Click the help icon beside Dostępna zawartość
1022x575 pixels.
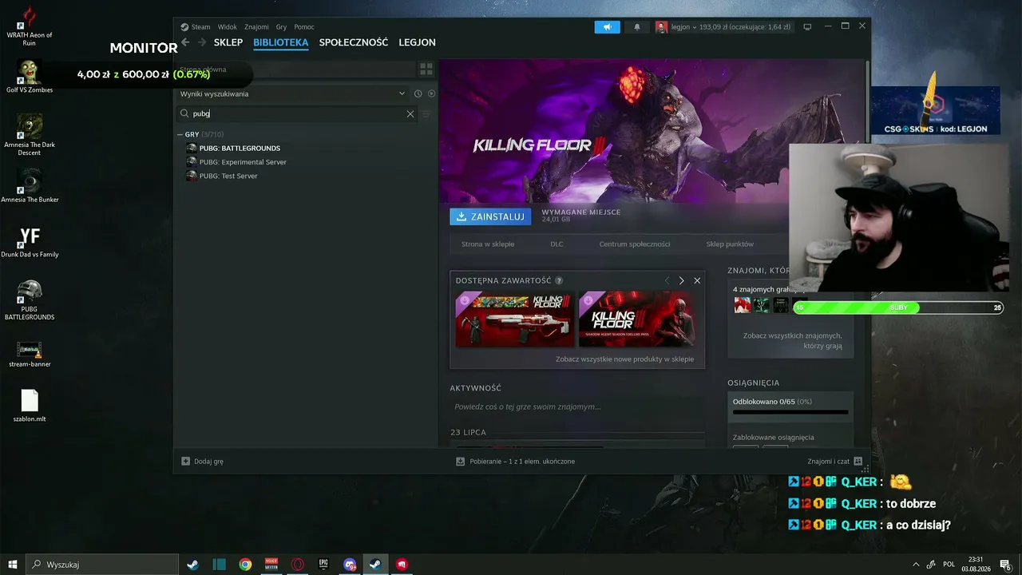click(559, 281)
